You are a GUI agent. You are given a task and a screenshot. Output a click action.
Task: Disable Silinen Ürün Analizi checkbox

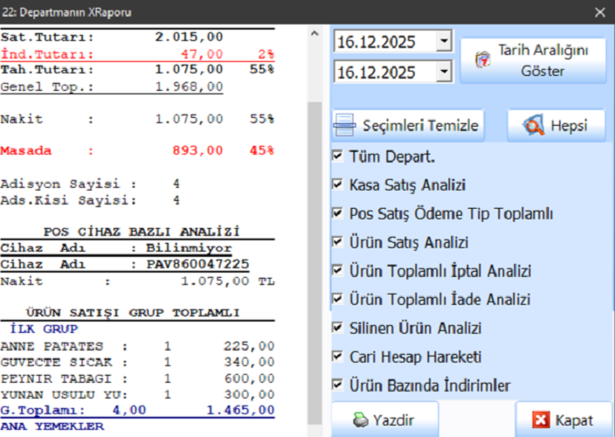(x=337, y=329)
